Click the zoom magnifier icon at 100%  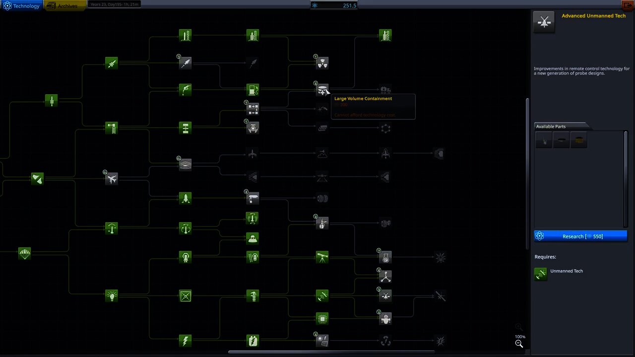coord(519,344)
